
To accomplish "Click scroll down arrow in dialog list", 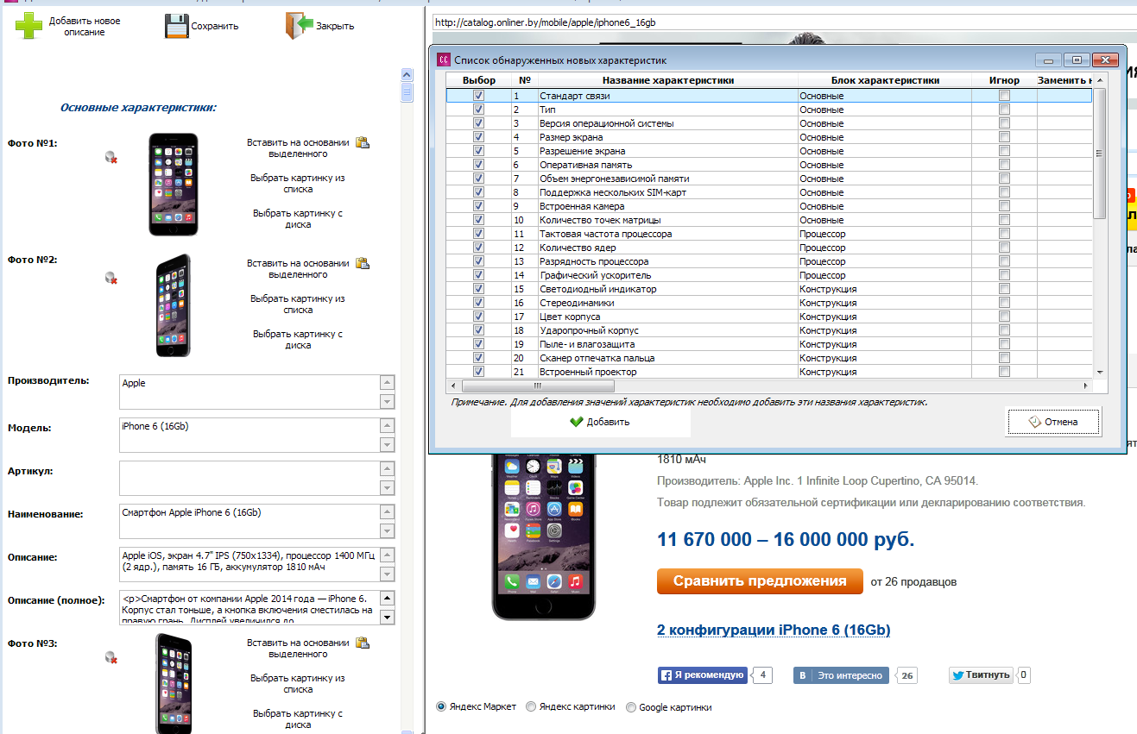I will pos(1099,372).
